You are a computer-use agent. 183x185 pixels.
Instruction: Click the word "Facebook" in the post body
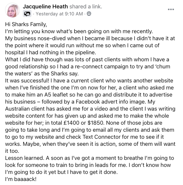88,102
